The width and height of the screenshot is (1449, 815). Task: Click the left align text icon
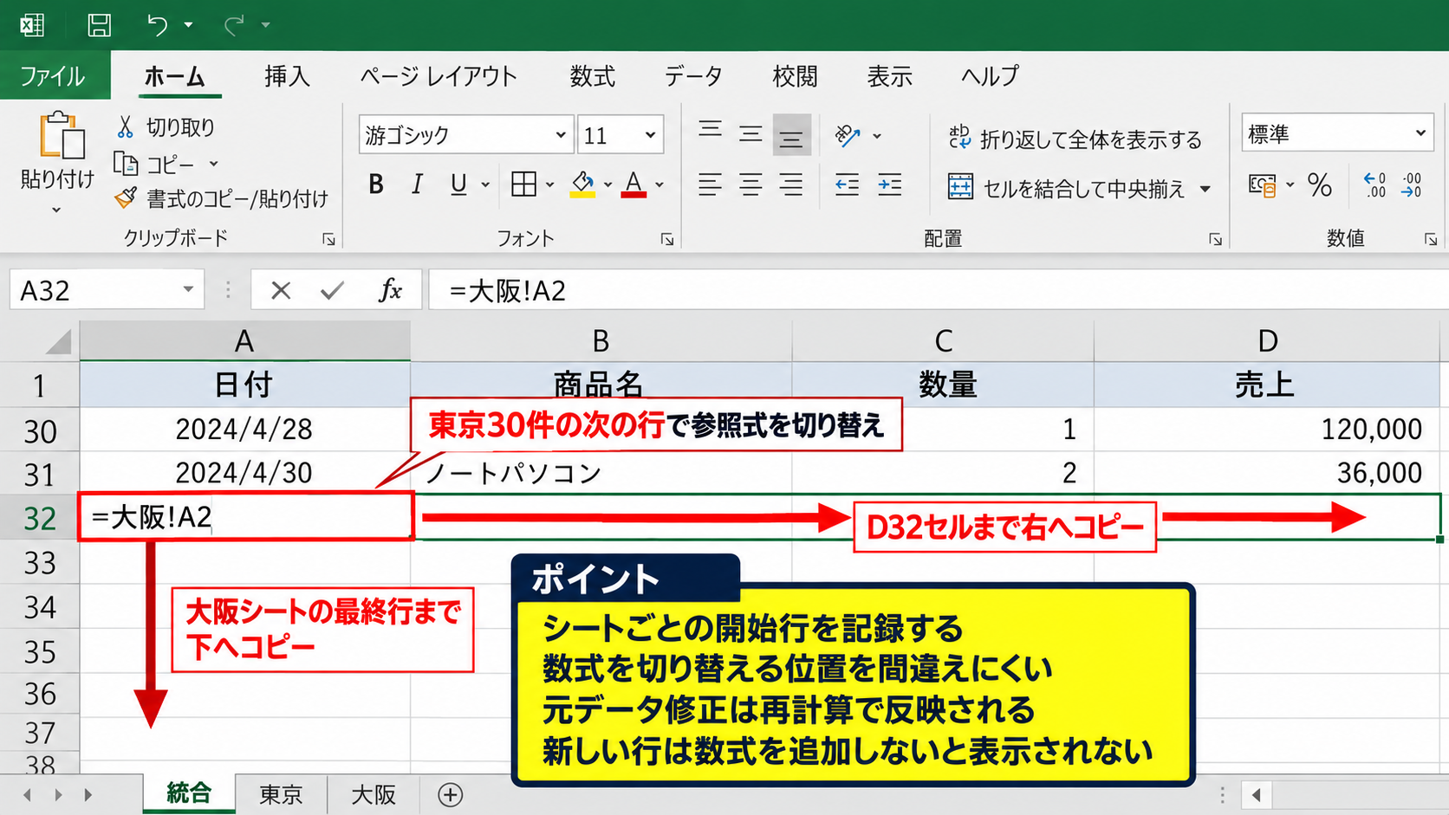[711, 184]
